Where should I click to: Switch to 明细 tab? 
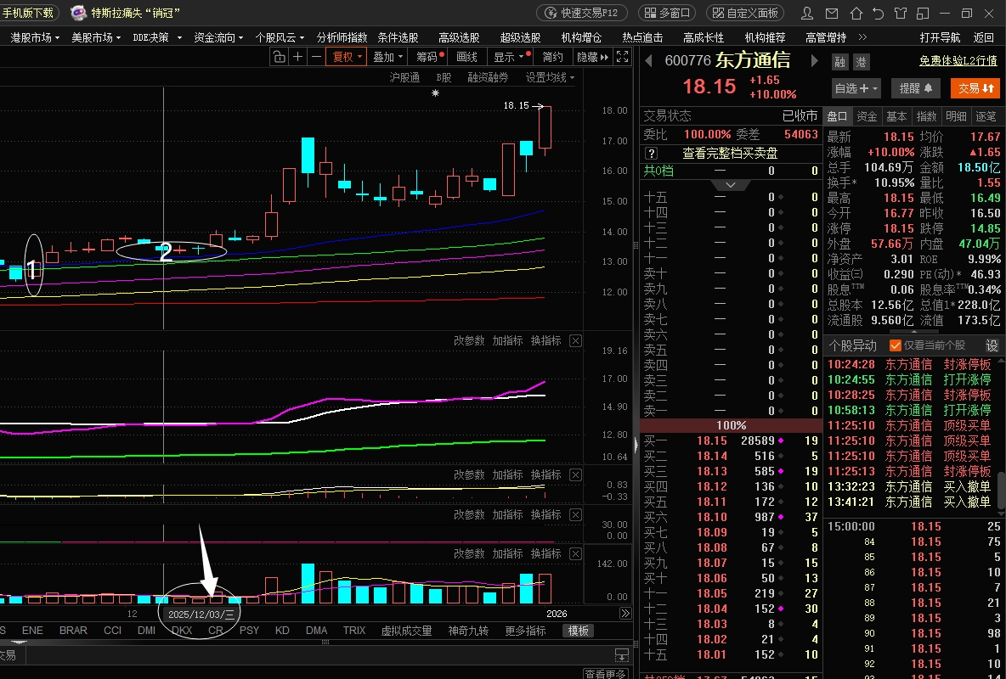(x=956, y=116)
